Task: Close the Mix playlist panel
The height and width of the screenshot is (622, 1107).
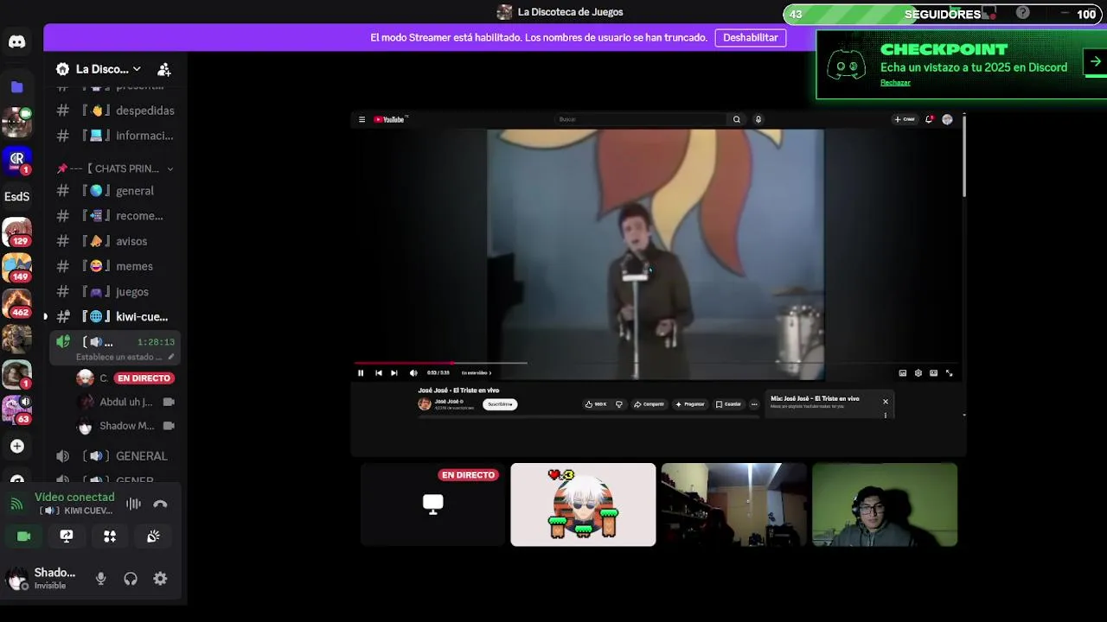Action: [x=885, y=402]
